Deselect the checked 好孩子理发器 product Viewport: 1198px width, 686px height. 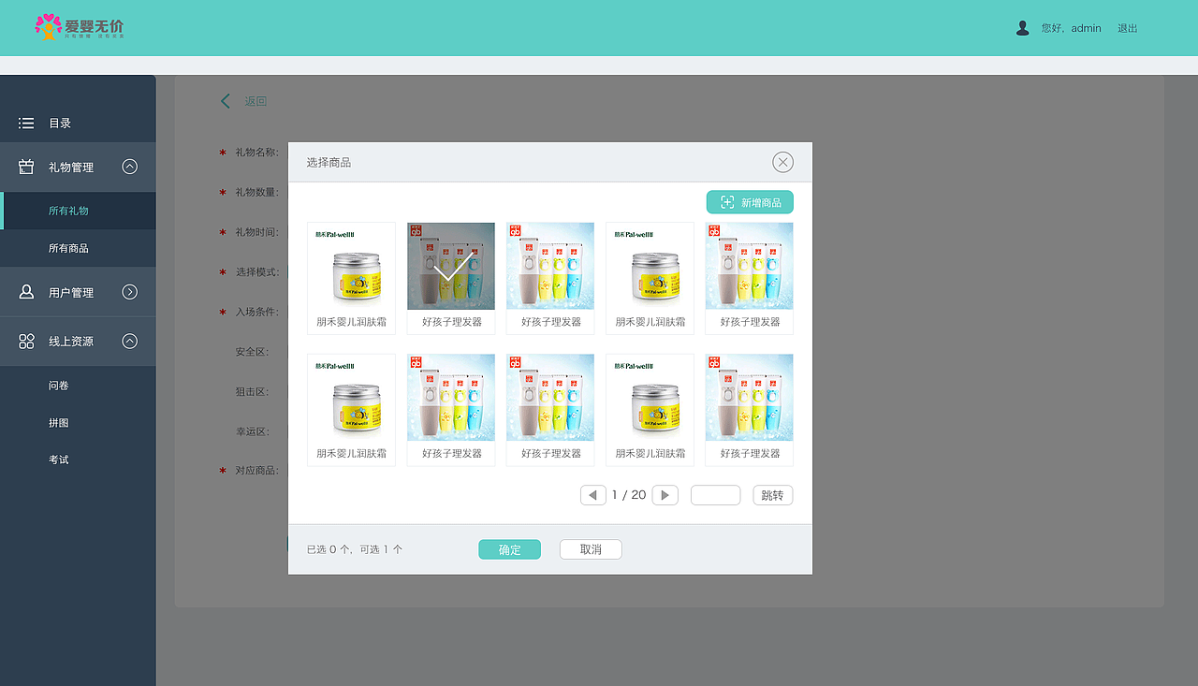point(450,266)
